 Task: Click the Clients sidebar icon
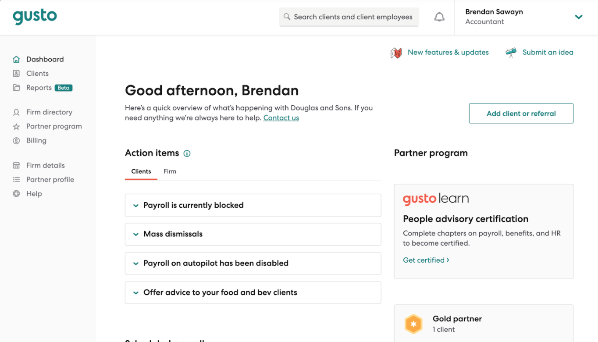[x=16, y=74]
